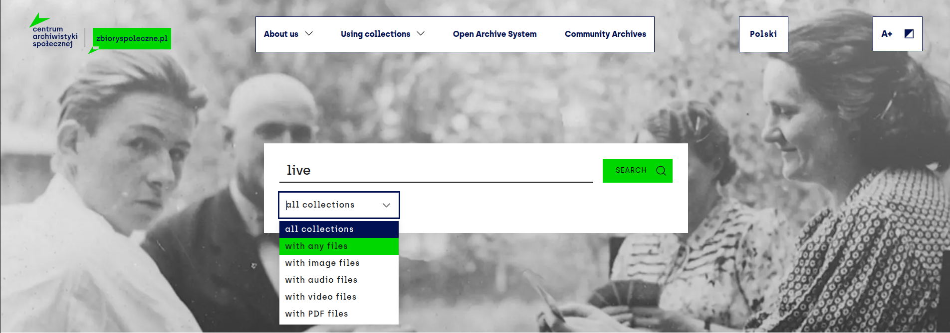Click the magnifier icon in Search button
This screenshot has height=333, width=950.
661,171
